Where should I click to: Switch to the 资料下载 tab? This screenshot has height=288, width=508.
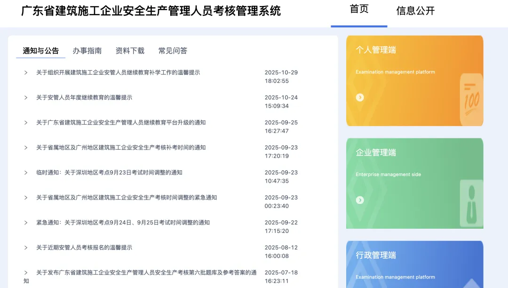tap(130, 50)
